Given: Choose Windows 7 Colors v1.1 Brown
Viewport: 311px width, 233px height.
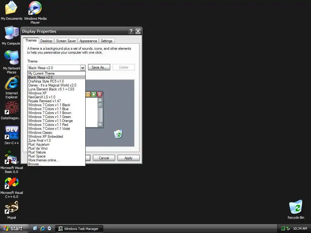Looking at the screenshot, I should click(x=56, y=113).
